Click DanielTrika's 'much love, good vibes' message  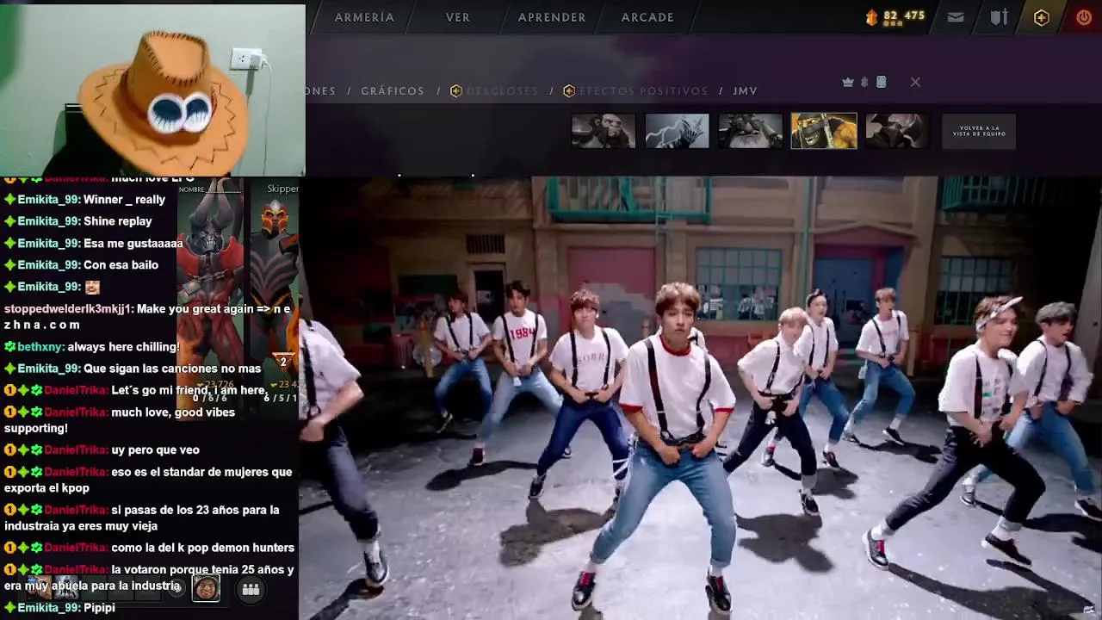[121, 420]
